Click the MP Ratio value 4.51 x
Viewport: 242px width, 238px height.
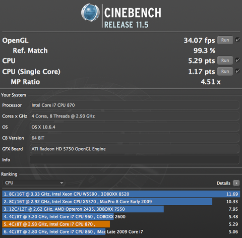point(211,82)
